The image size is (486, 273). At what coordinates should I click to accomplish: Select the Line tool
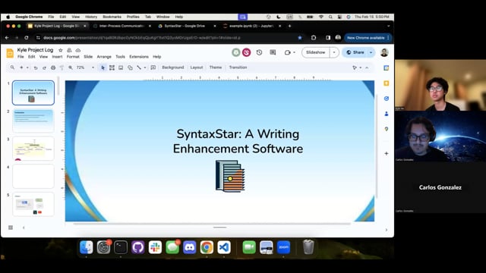click(x=139, y=67)
